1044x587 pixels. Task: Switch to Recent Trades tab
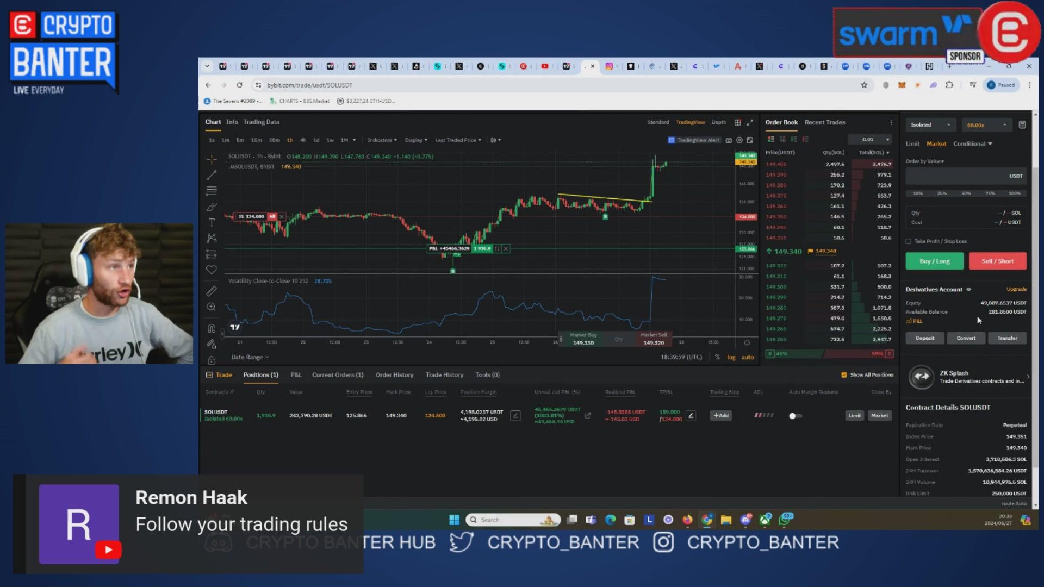825,122
